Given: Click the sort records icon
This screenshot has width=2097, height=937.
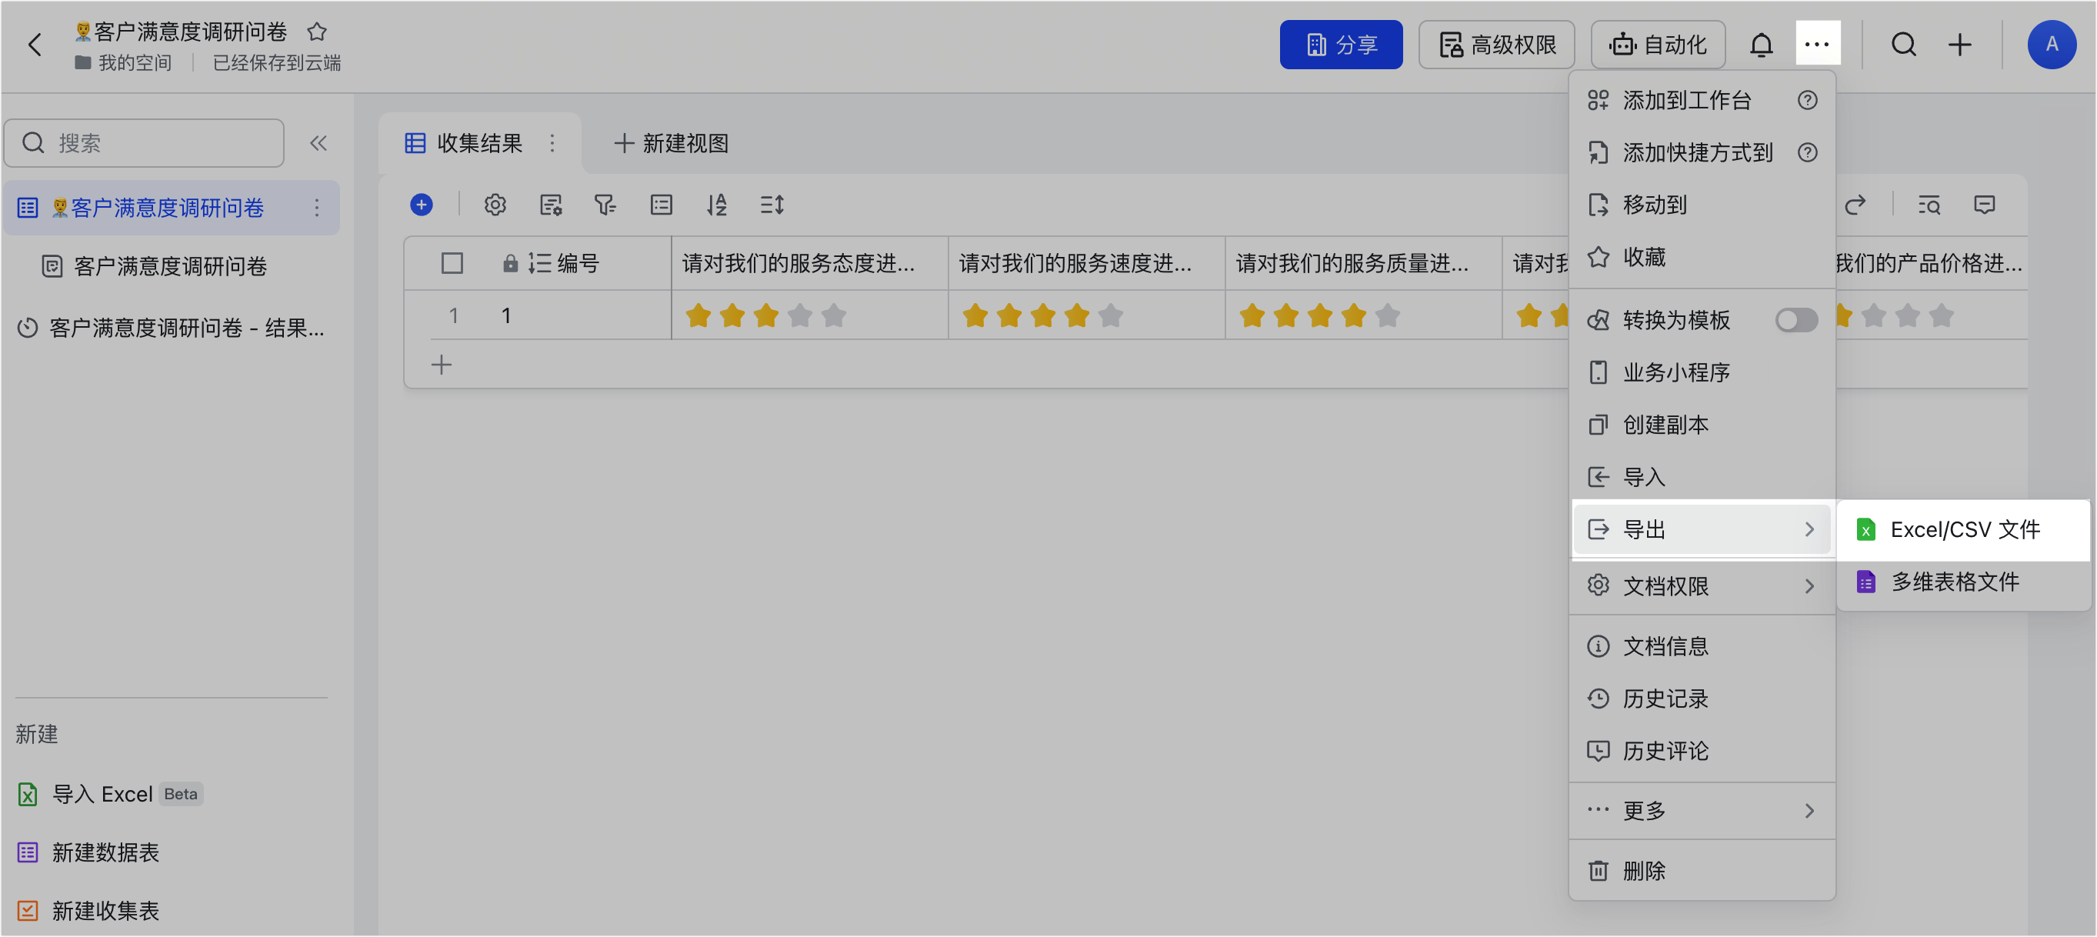Looking at the screenshot, I should tap(716, 205).
